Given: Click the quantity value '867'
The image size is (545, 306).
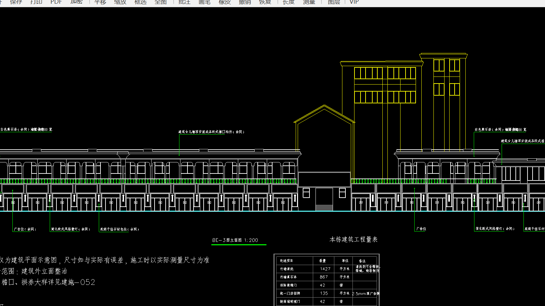Looking at the screenshot, I should [324, 277].
